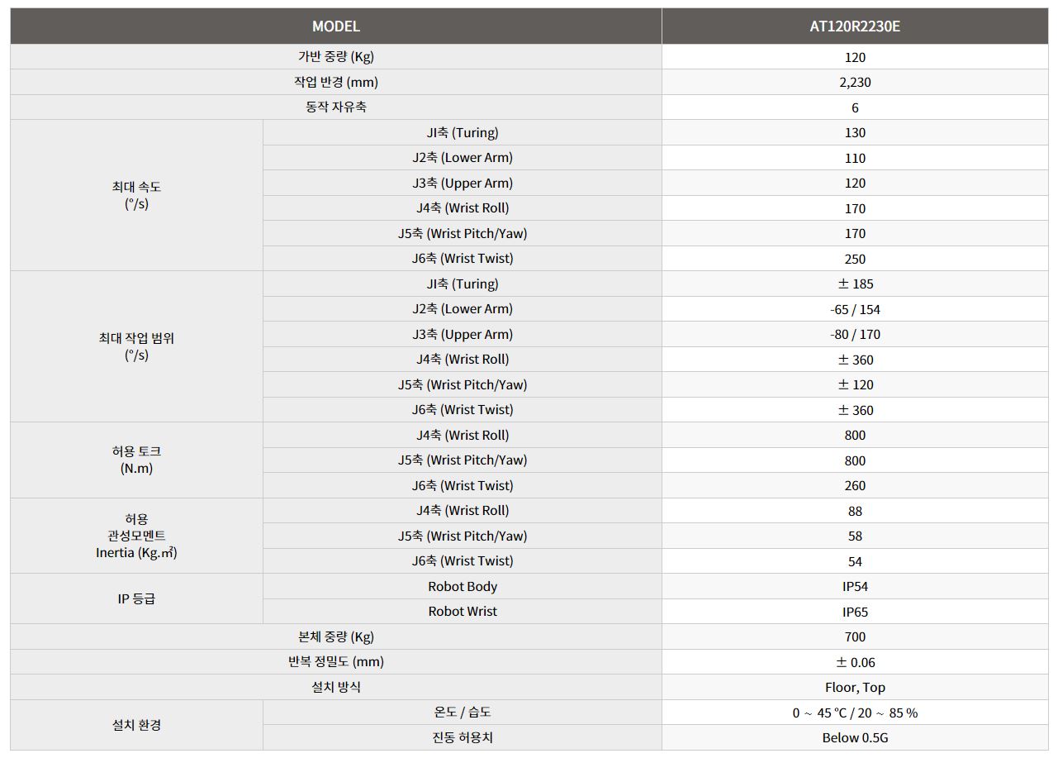Click the Robot Body row label

click(x=462, y=586)
